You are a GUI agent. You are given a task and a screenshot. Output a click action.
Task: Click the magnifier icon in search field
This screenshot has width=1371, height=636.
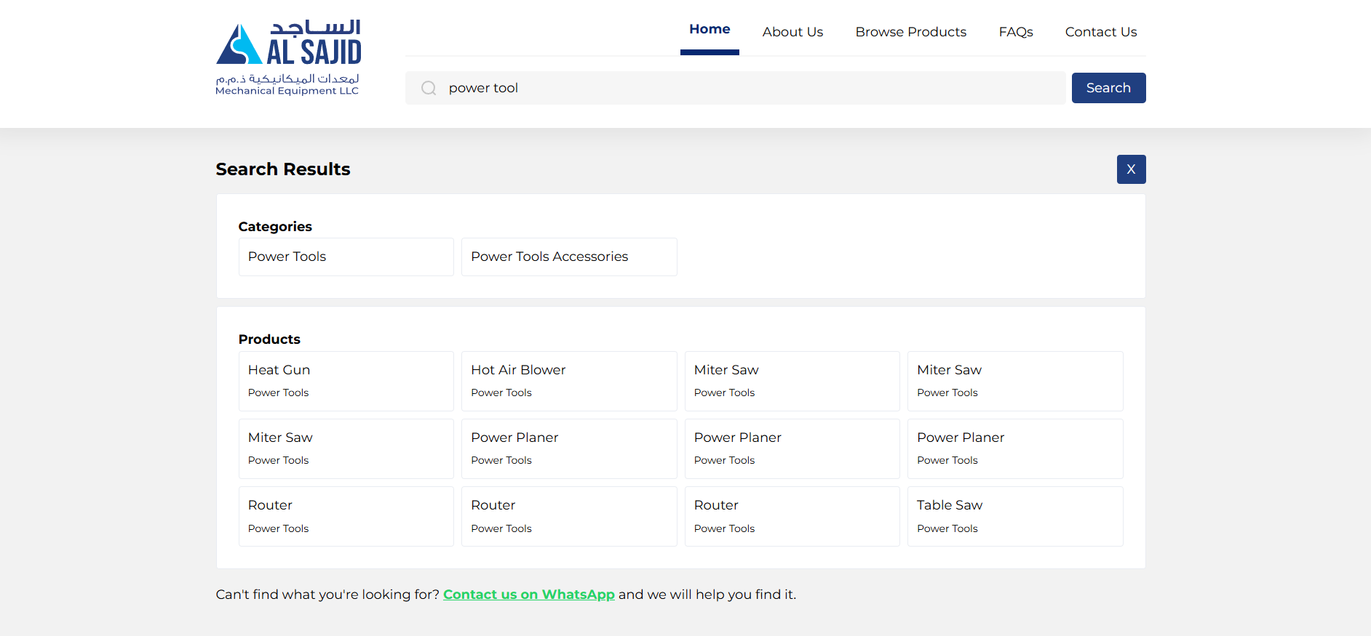[429, 88]
